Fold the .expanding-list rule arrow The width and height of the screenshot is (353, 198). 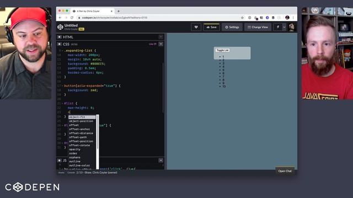(62, 51)
